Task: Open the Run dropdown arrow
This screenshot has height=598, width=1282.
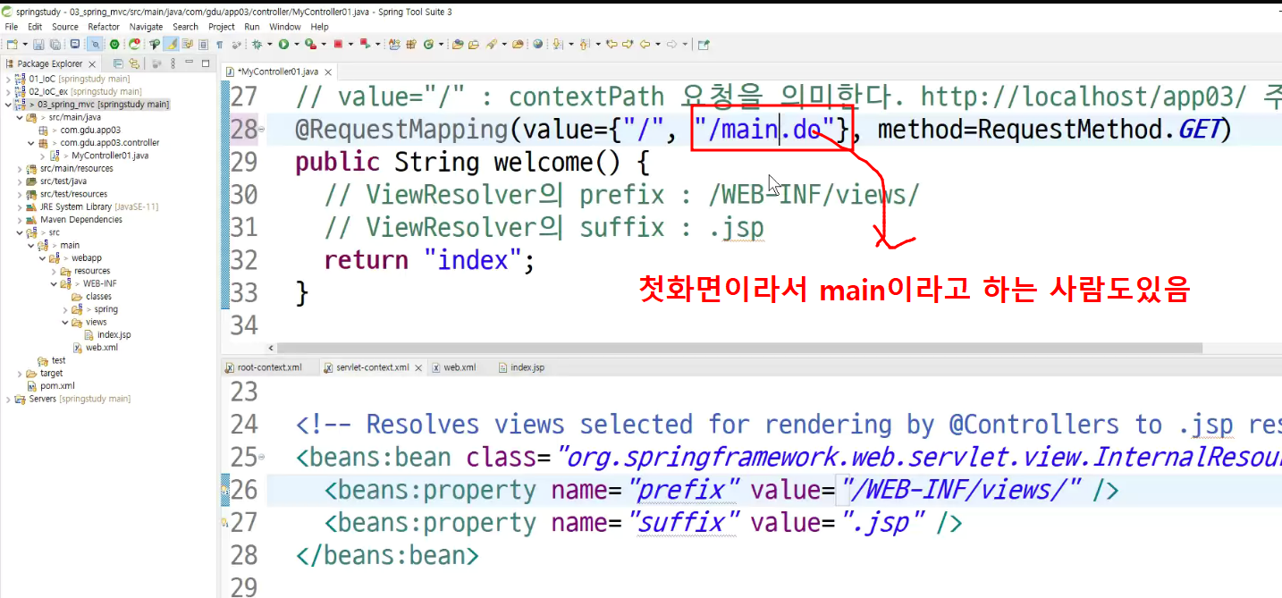Action: [x=297, y=44]
